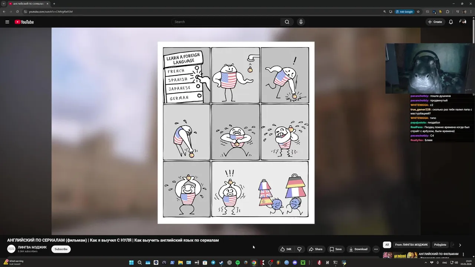Select the All filter chip
This screenshot has height=267, width=475.
(x=387, y=245)
